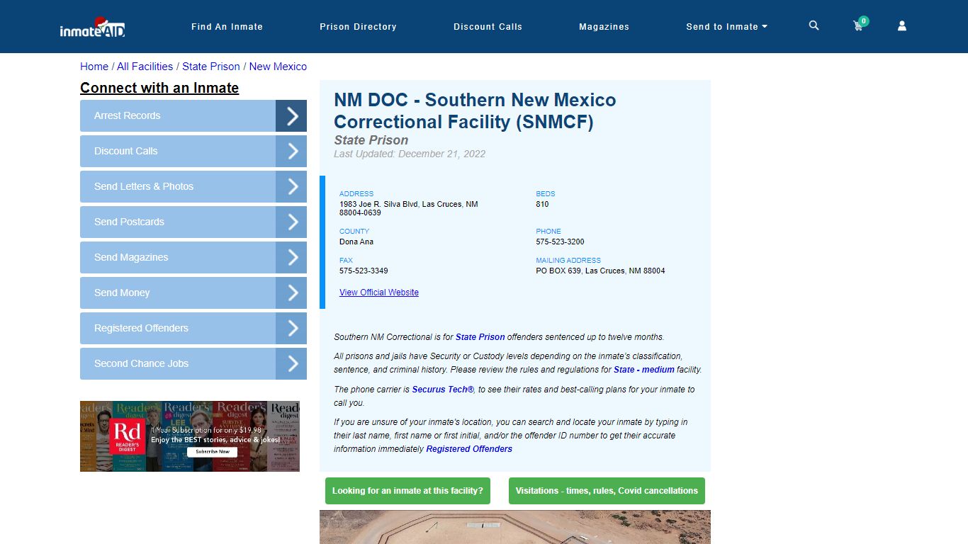Viewport: 968px width, 544px height.
Task: Click the arrow icon beside Second Chance Jobs
Action: [291, 363]
